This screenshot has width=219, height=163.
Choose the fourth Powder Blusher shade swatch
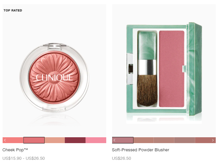[x=185, y=140]
